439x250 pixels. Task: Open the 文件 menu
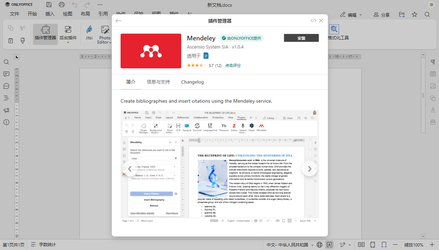tap(15, 14)
